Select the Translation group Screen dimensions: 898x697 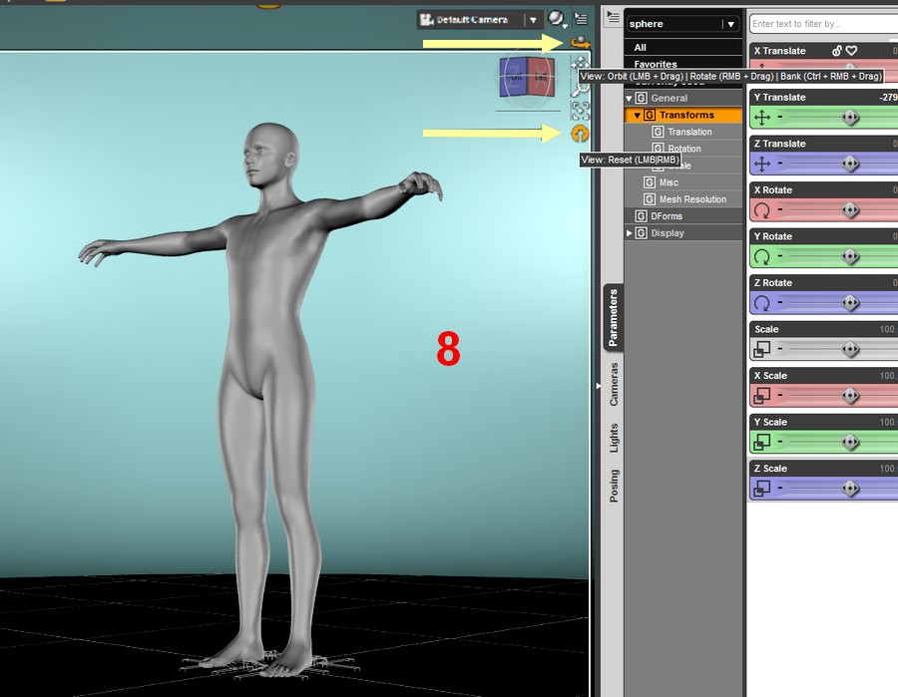(689, 133)
